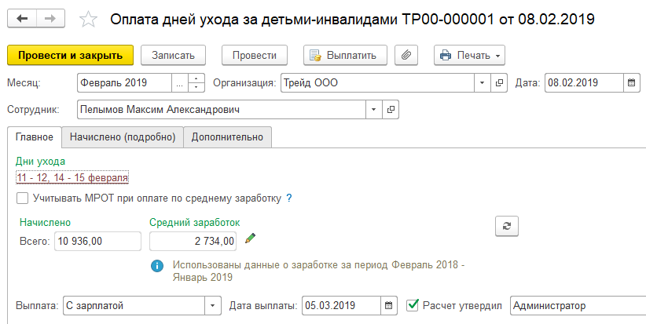Click pencil icon to edit average earnings

[x=251, y=238]
